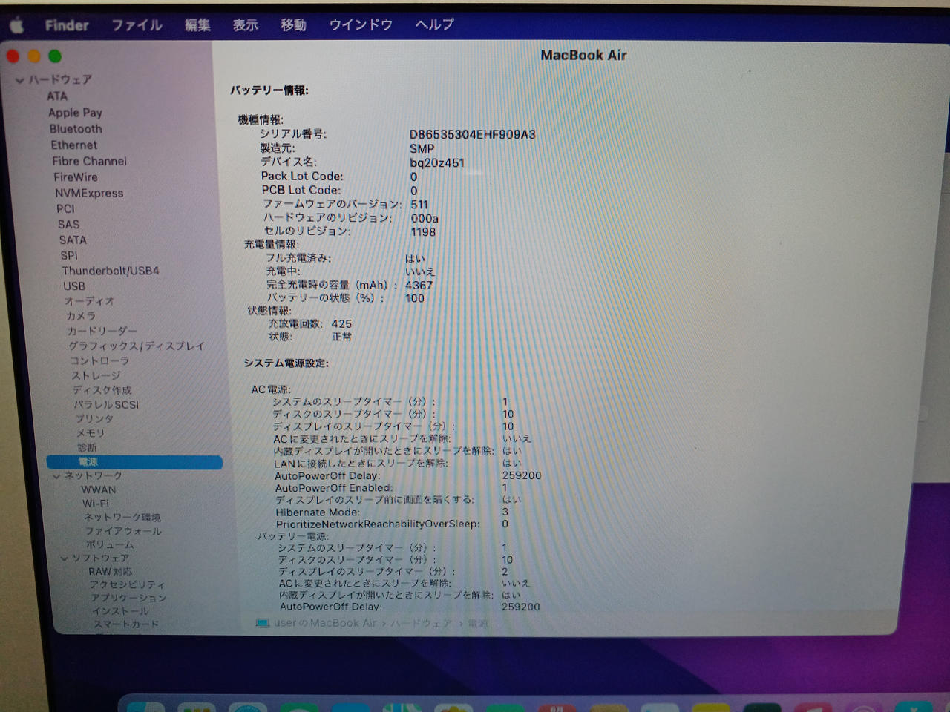The image size is (950, 712).
Task: Click the yellow minimize window button
Action: coord(34,56)
